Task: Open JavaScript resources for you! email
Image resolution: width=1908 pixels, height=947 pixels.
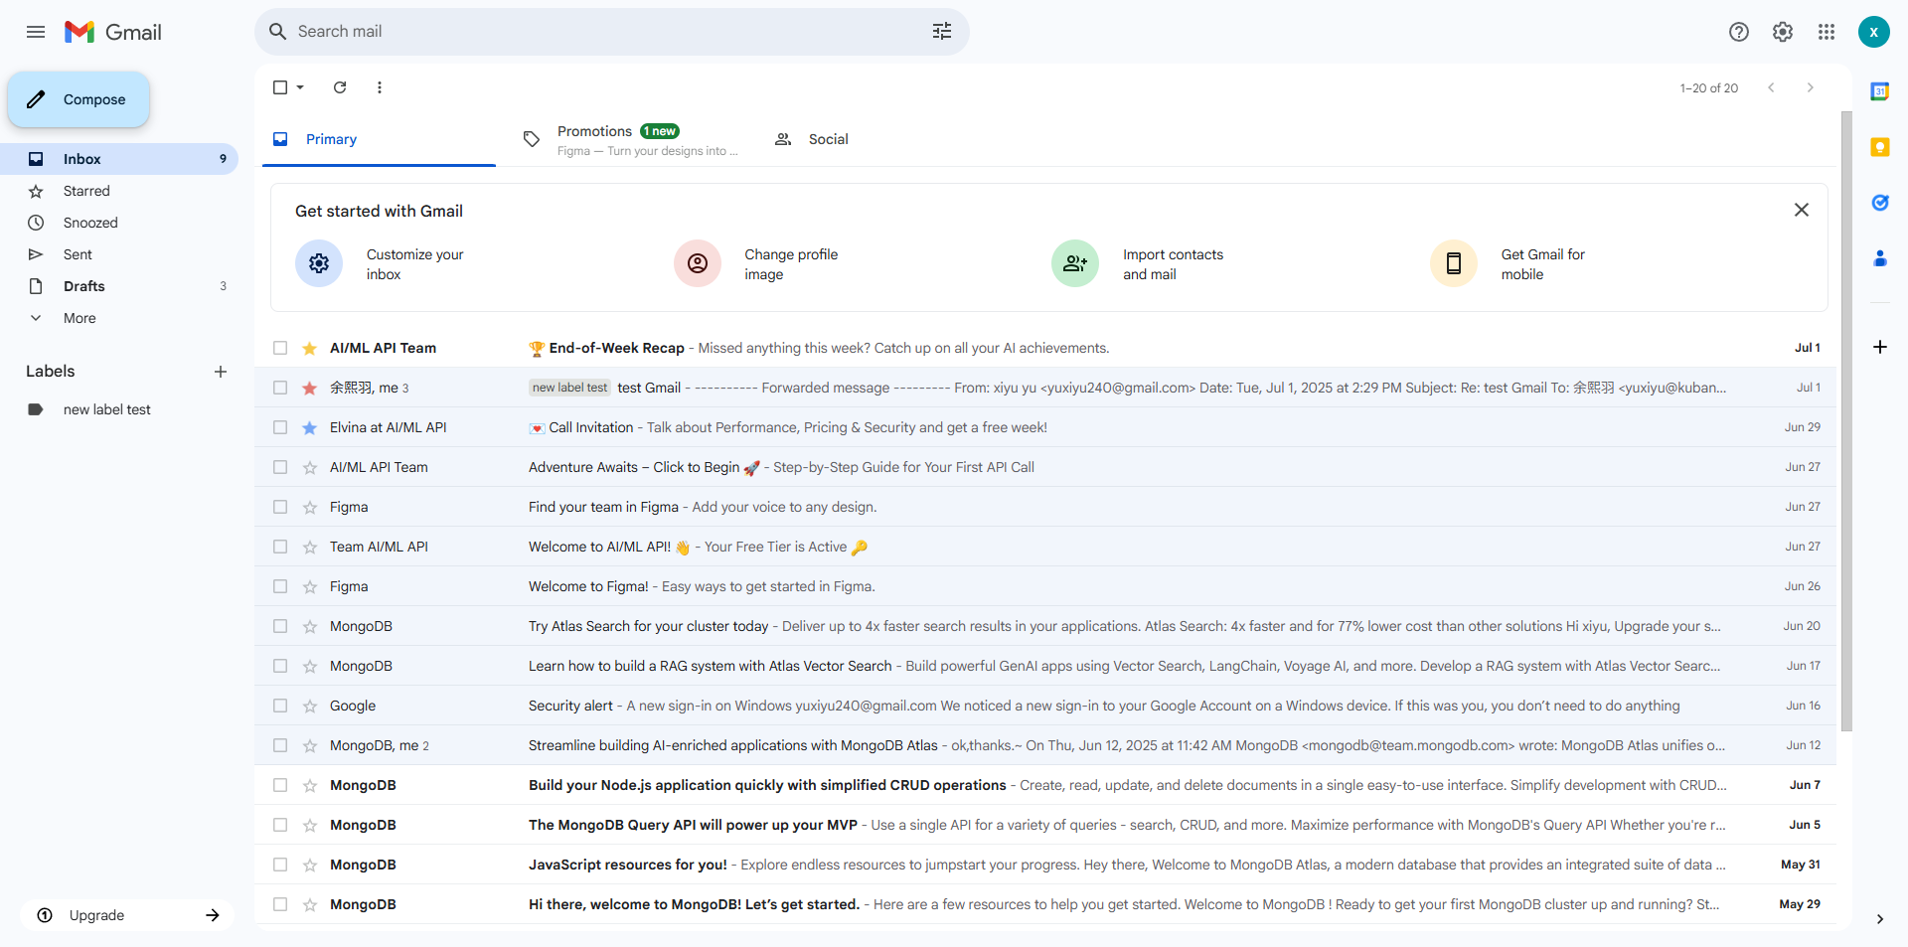Action: tap(1045, 865)
